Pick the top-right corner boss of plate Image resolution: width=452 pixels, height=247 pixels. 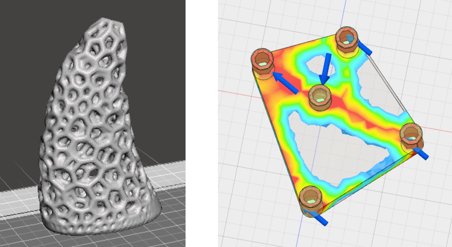(347, 42)
